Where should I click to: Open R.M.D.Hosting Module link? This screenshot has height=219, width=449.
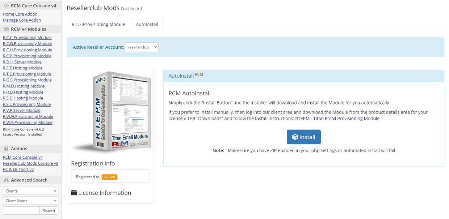pyautogui.click(x=24, y=86)
